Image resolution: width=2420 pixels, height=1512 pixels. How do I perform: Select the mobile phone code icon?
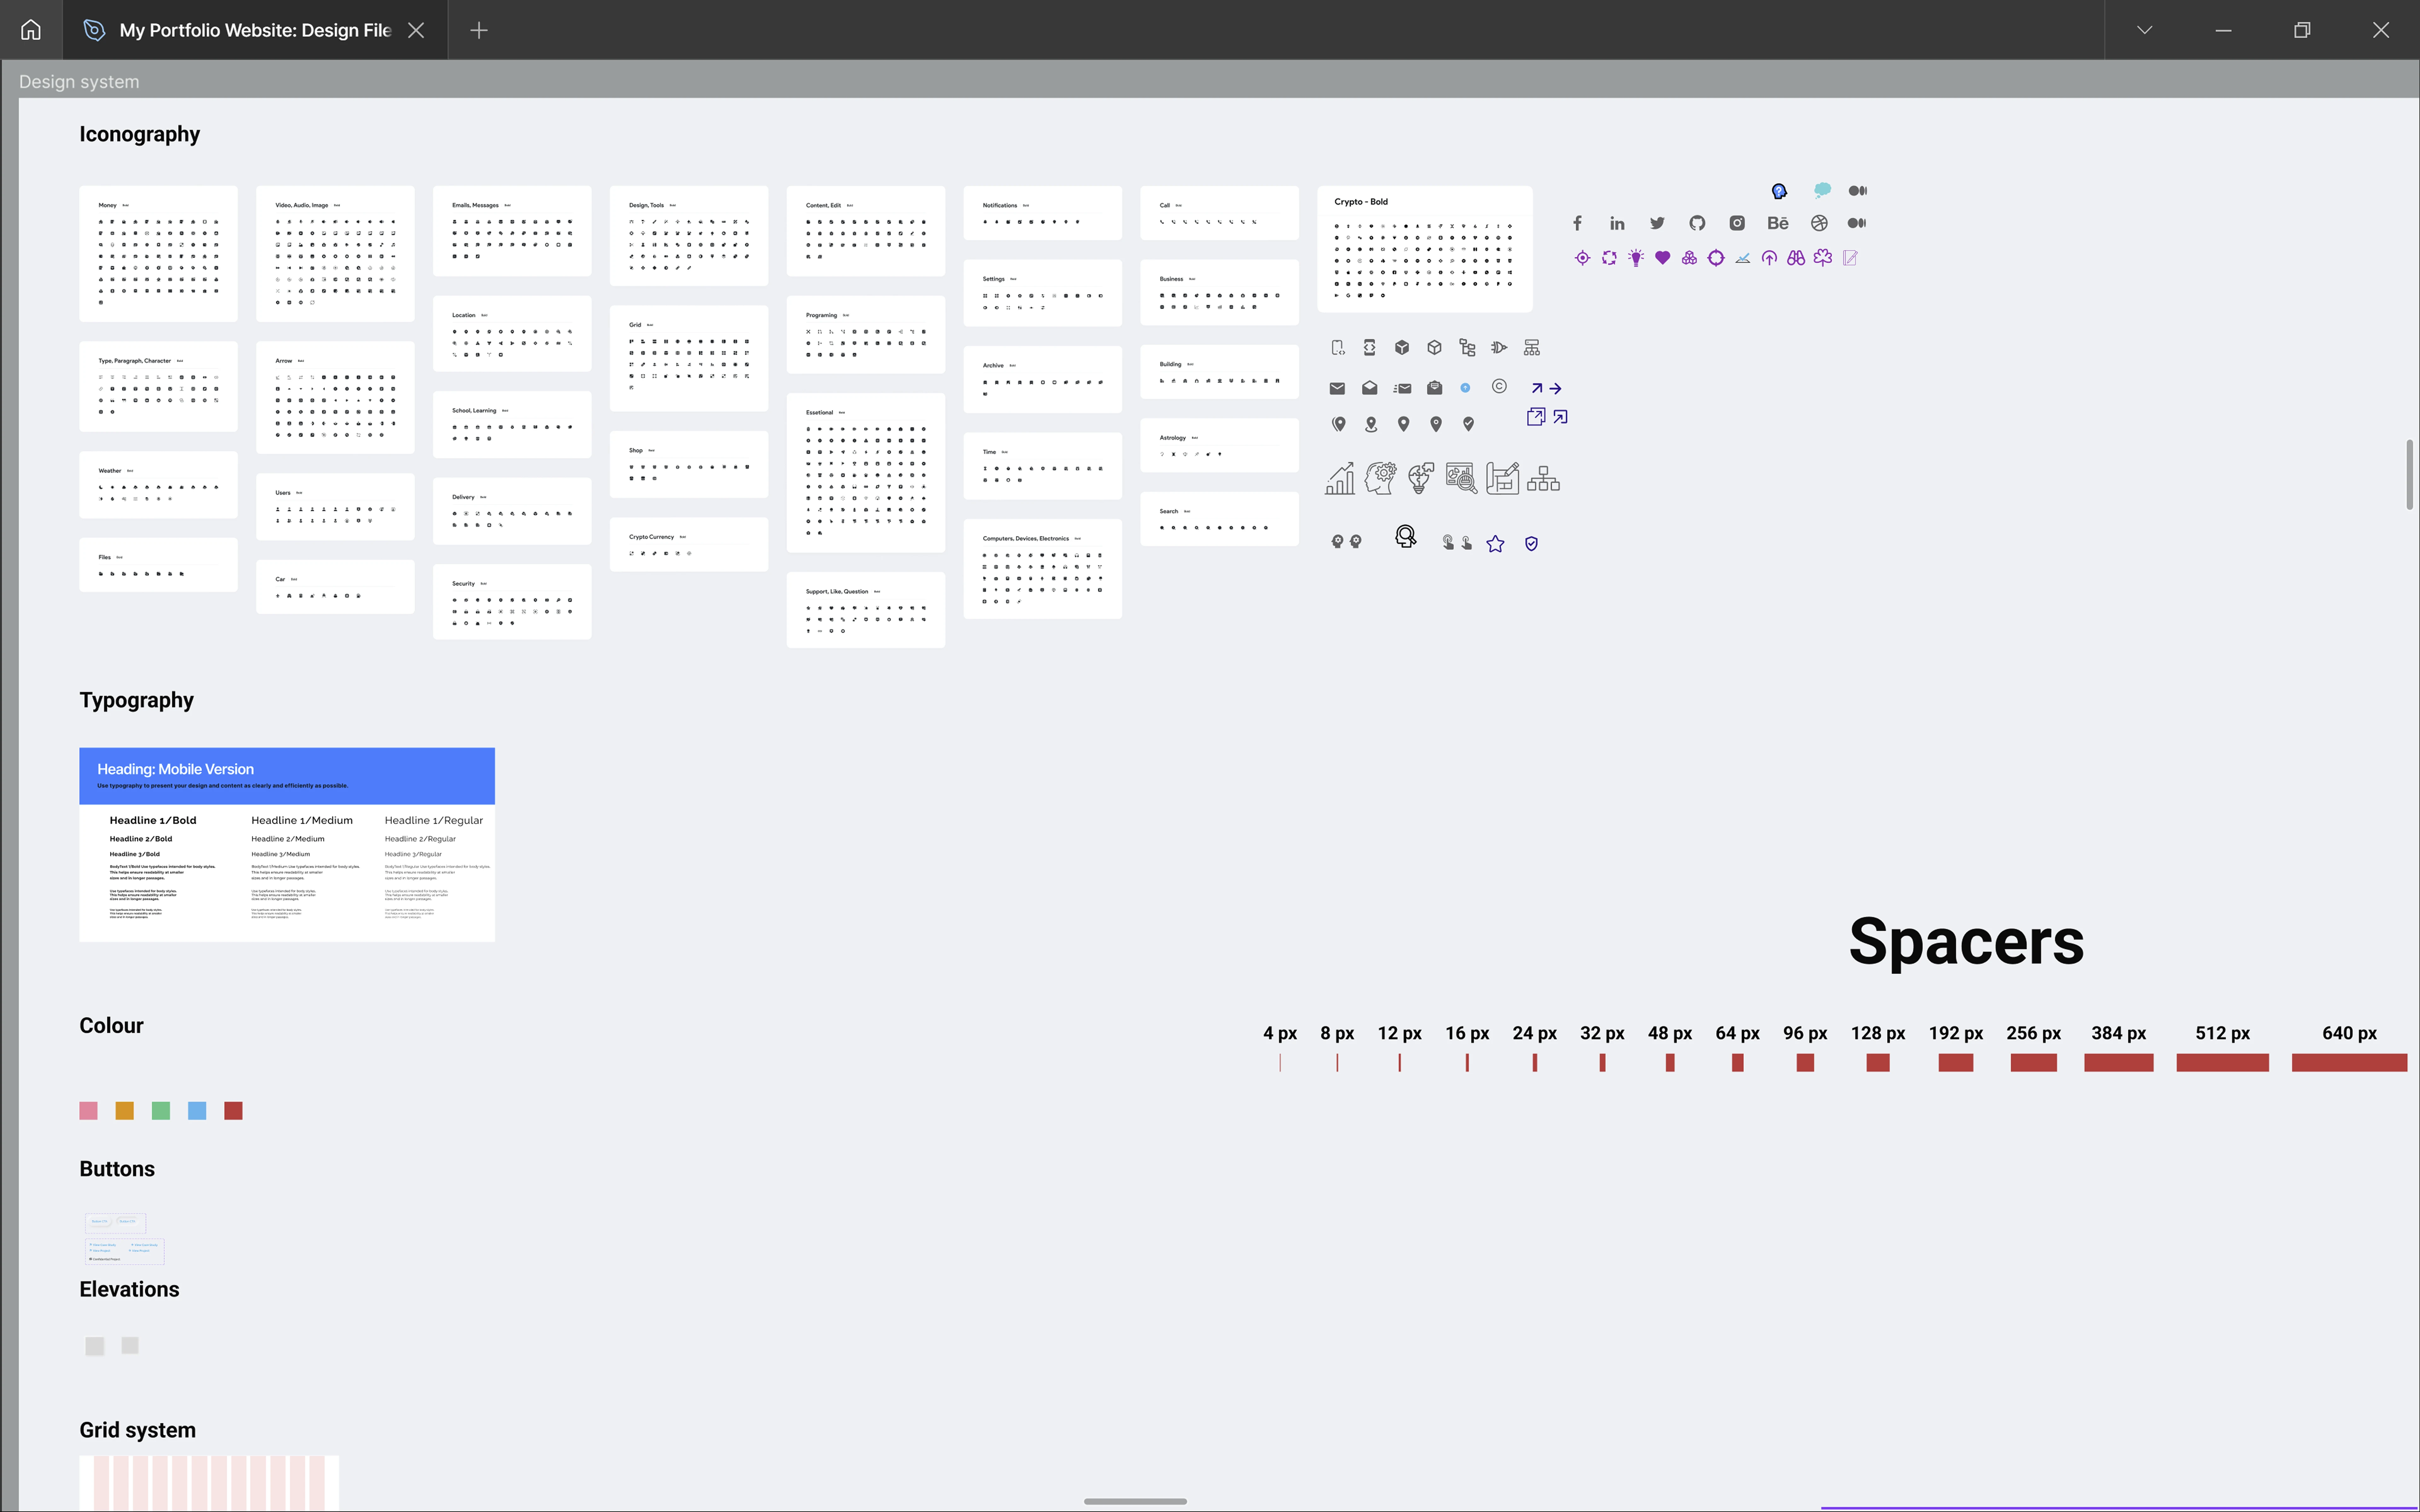(x=1338, y=348)
